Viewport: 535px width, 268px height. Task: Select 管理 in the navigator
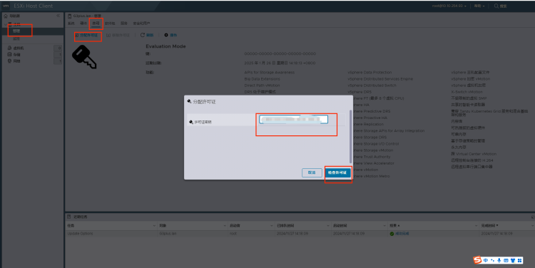click(x=16, y=31)
